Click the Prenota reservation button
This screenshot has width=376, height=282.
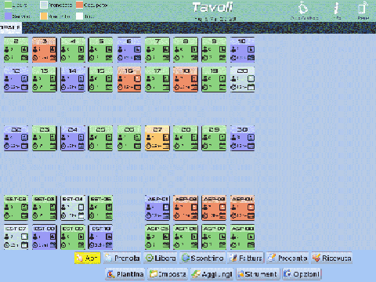(x=122, y=258)
